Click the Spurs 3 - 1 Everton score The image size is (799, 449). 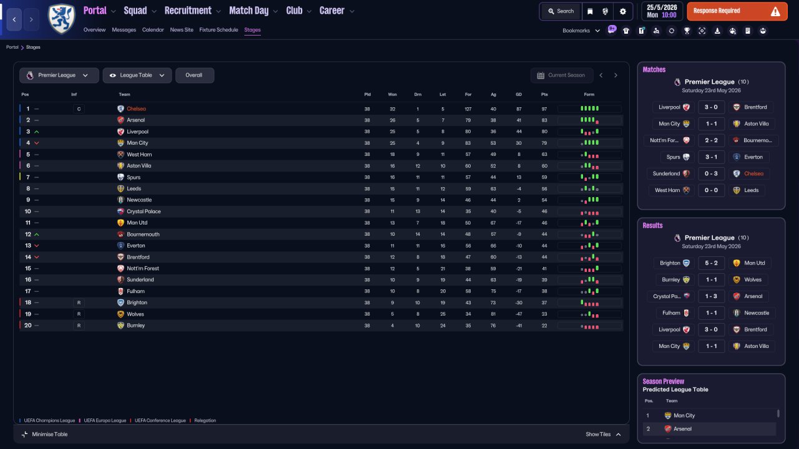(710, 157)
